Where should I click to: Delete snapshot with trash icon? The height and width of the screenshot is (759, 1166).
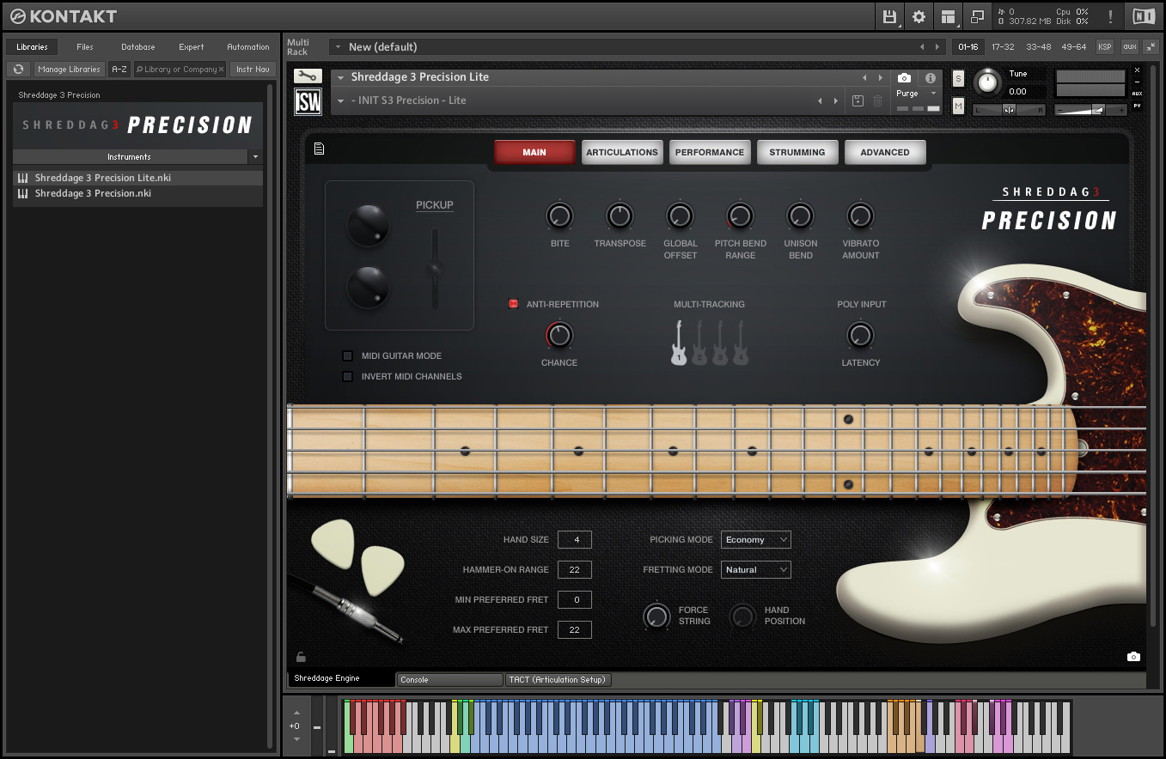pos(877,100)
